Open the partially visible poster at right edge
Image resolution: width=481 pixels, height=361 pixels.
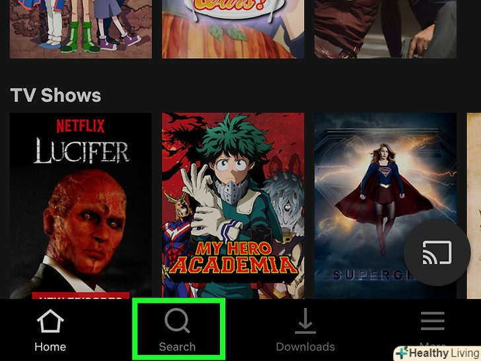pyautogui.click(x=474, y=206)
